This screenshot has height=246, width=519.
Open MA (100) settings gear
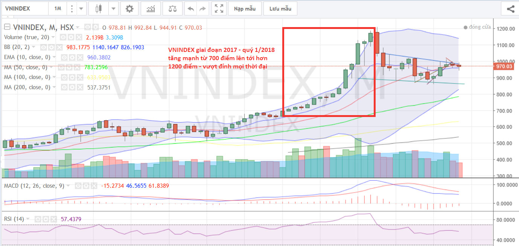[x=73, y=77]
